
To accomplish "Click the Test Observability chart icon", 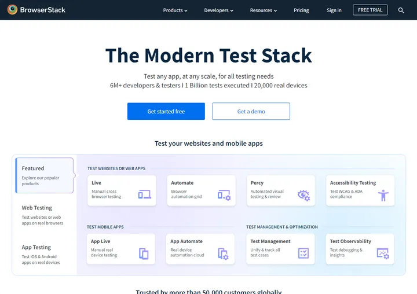I will point(383,253).
